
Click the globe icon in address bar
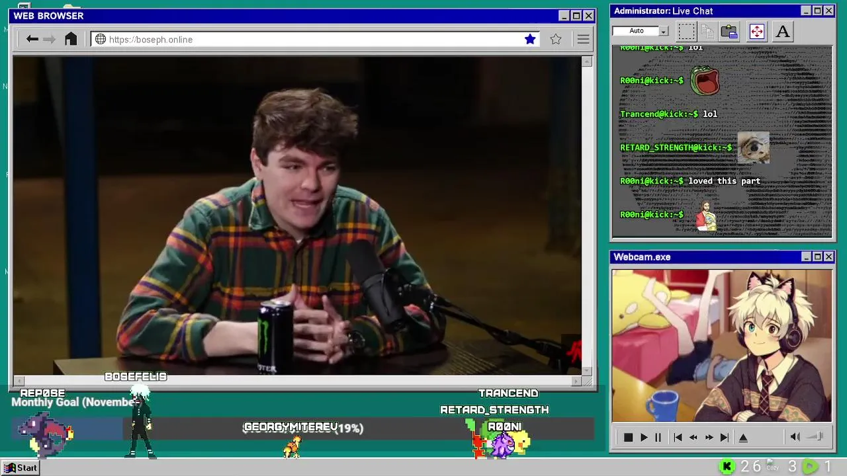[x=101, y=39]
